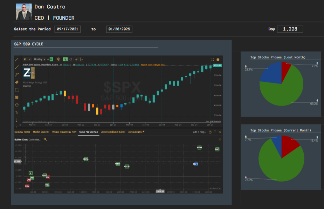Click the Drawings label on the chart
Screen dimensions: 324x209
[x=27, y=86]
